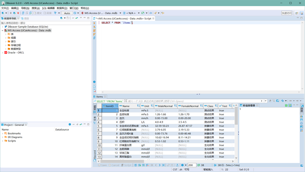Collapse MS Access Data.mdb tree node
Viewport: 305px width, 172px height.
(x=3, y=30)
